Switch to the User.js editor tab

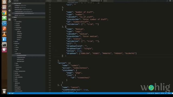coord(105,1)
